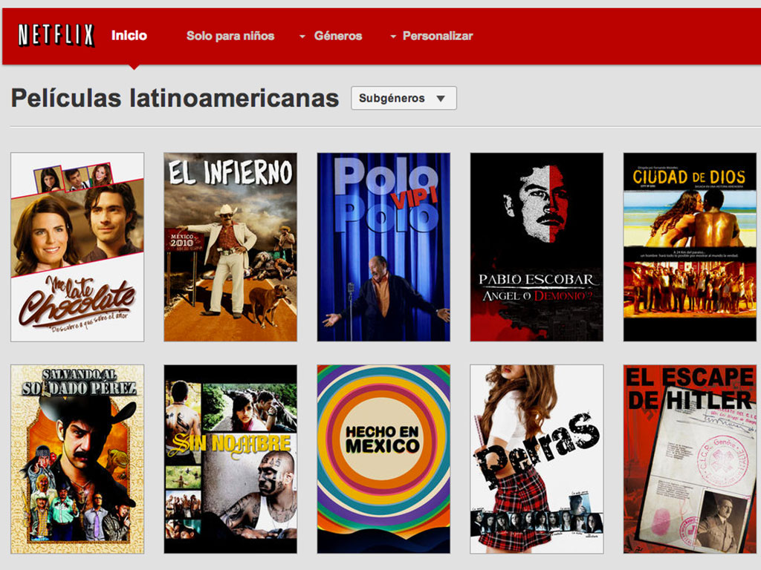
Task: Click the arrow beside Personalizar
Action: 393,36
